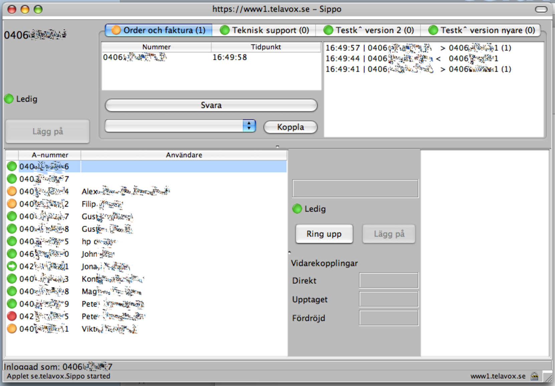This screenshot has width=555, height=386.
Task: Select the user row starting with Filip
Action: [x=146, y=204]
